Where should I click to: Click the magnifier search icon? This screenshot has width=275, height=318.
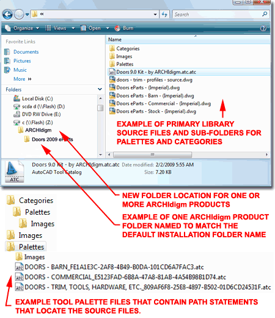(265, 14)
